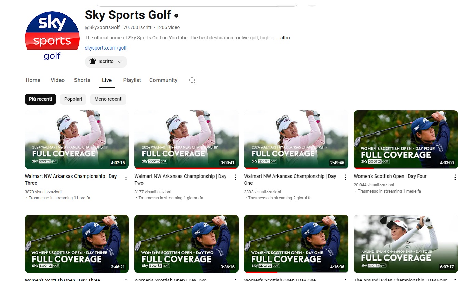Open the Community tab
475x281 pixels.
(163, 80)
